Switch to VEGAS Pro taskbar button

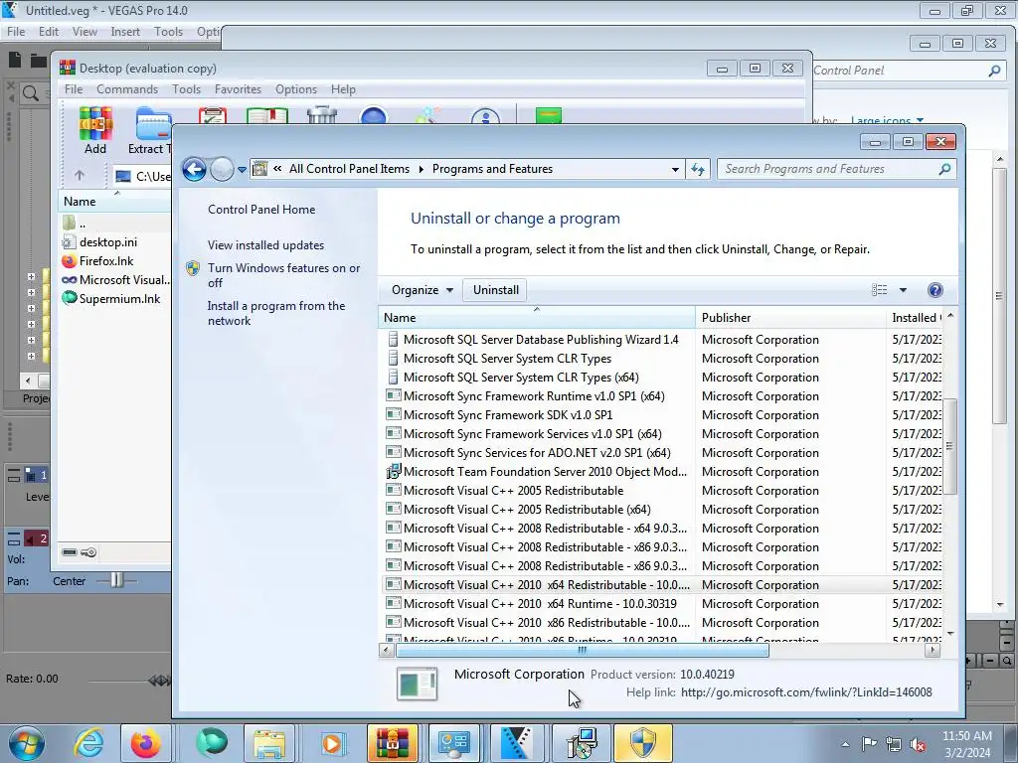(516, 743)
